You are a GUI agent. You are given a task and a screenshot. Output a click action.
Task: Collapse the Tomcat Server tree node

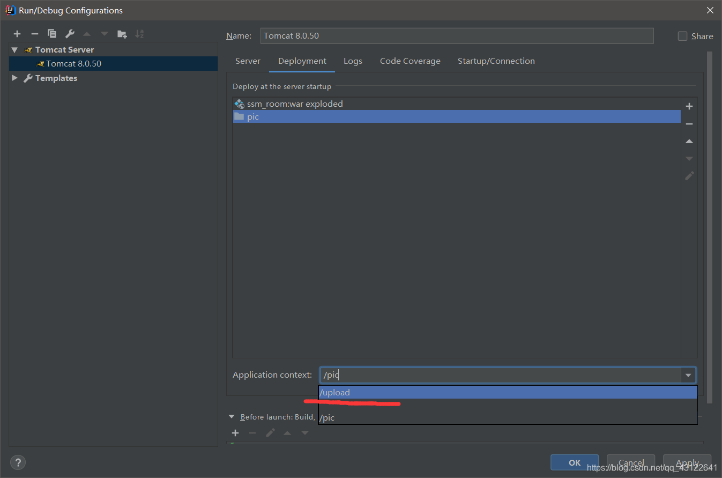pyautogui.click(x=14, y=49)
